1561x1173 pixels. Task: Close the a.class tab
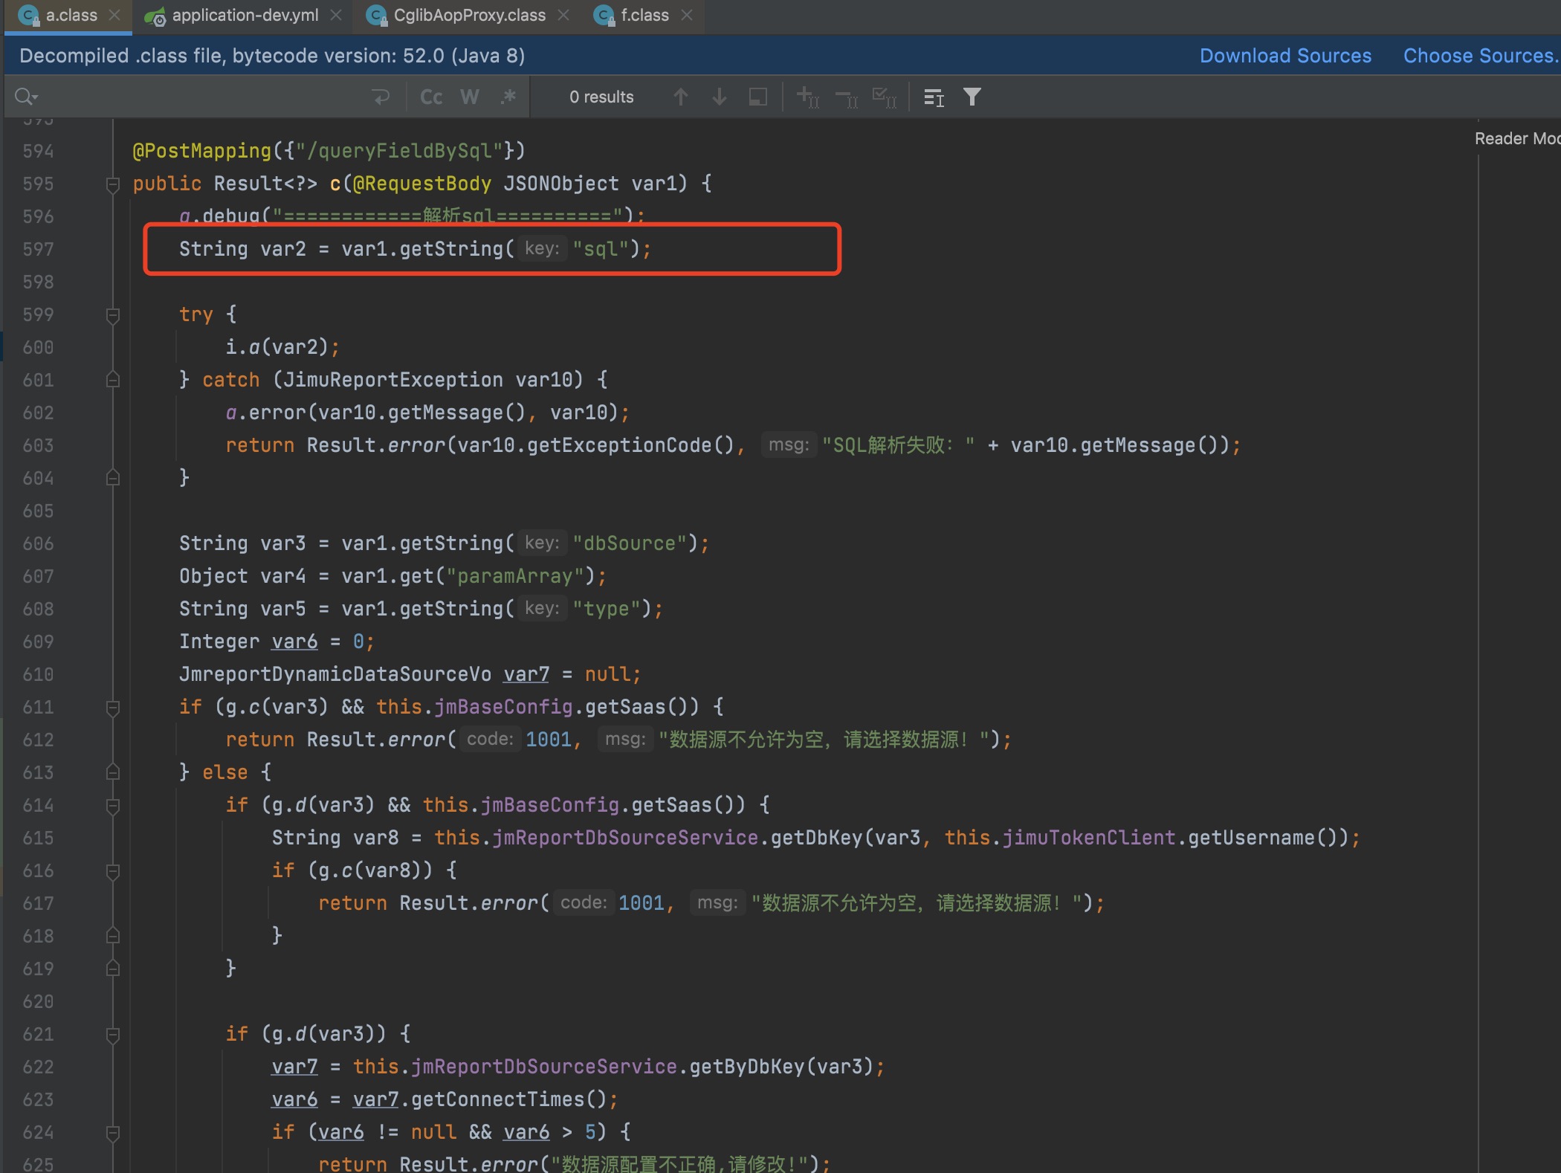pos(114,16)
